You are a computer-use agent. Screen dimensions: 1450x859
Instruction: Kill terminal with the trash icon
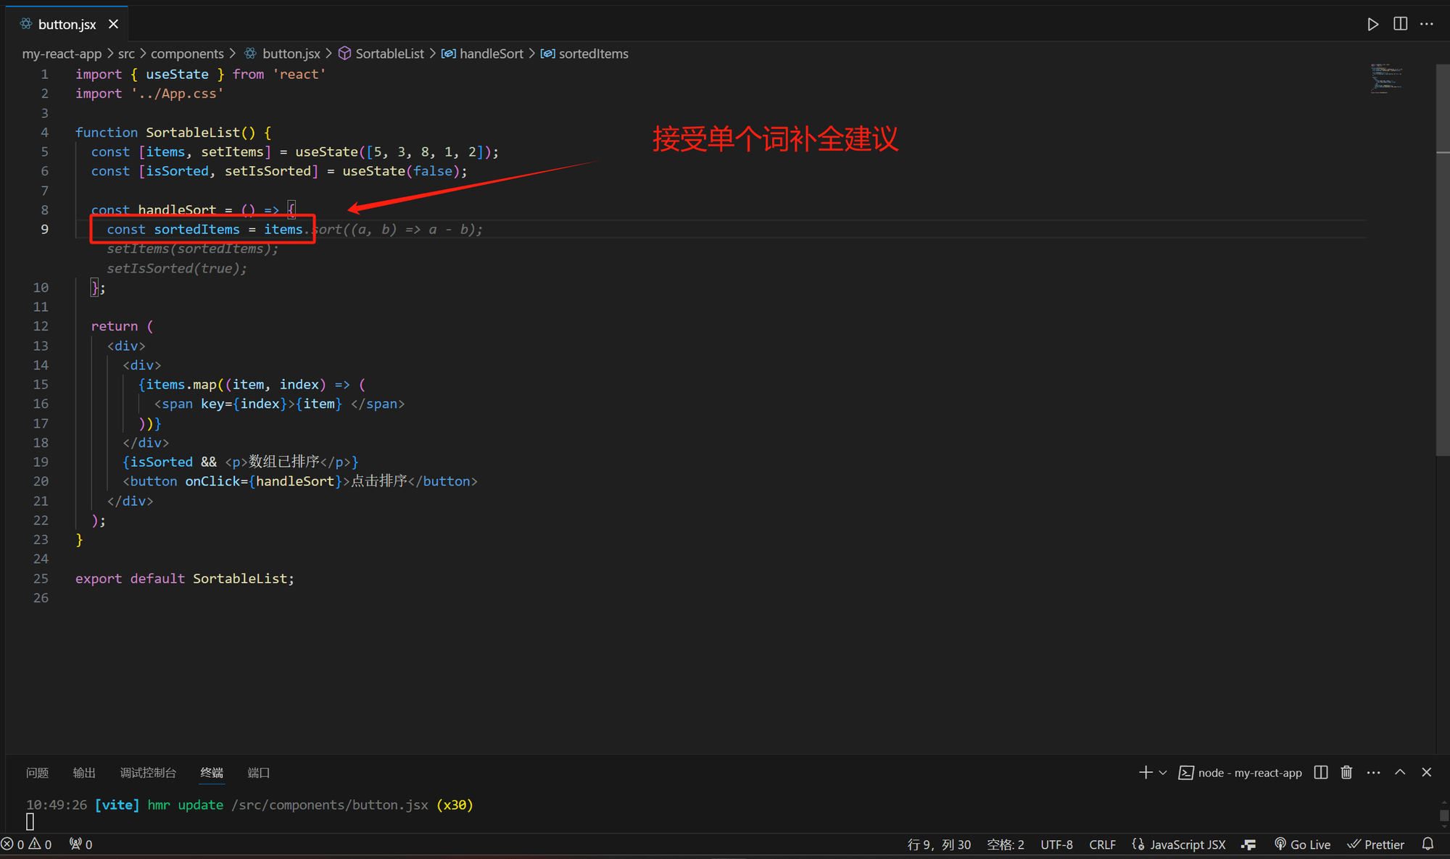(1346, 773)
